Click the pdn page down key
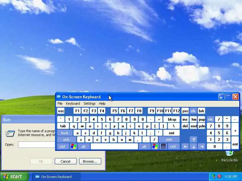Image resolution: width=242 pixels, height=181 pixels. click(x=202, y=126)
